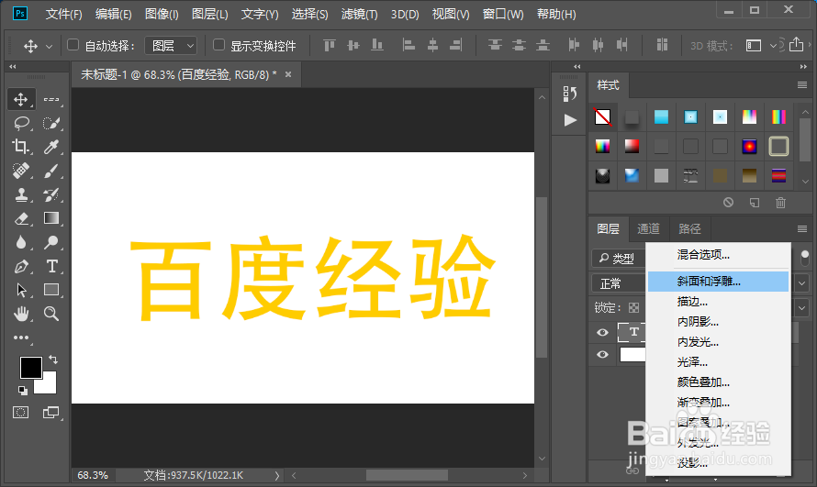Clear style icon in Styles panel
Viewport: 817px width, 487px height.
(x=729, y=203)
